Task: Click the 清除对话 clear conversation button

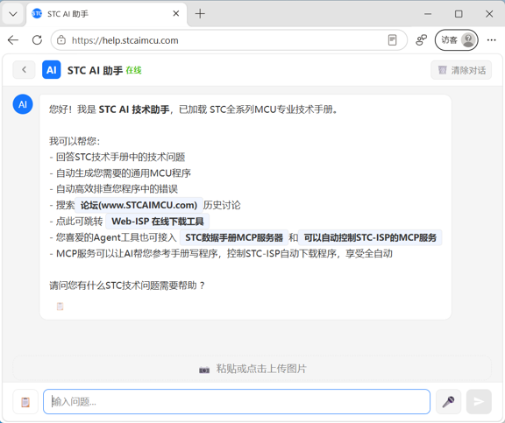Action: click(x=461, y=70)
